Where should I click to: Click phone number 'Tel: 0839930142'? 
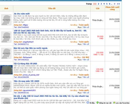(x=21, y=93)
